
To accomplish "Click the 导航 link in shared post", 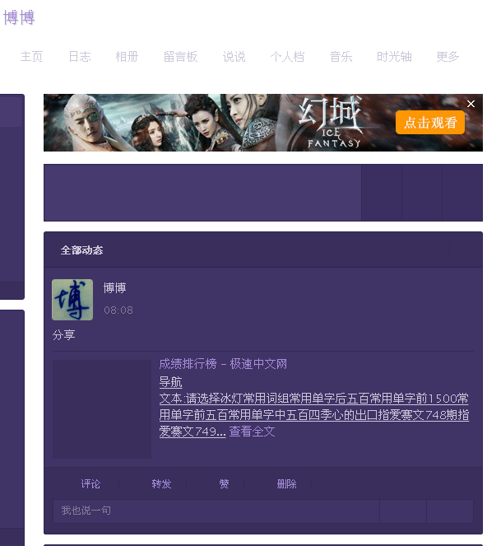I will coord(171,382).
